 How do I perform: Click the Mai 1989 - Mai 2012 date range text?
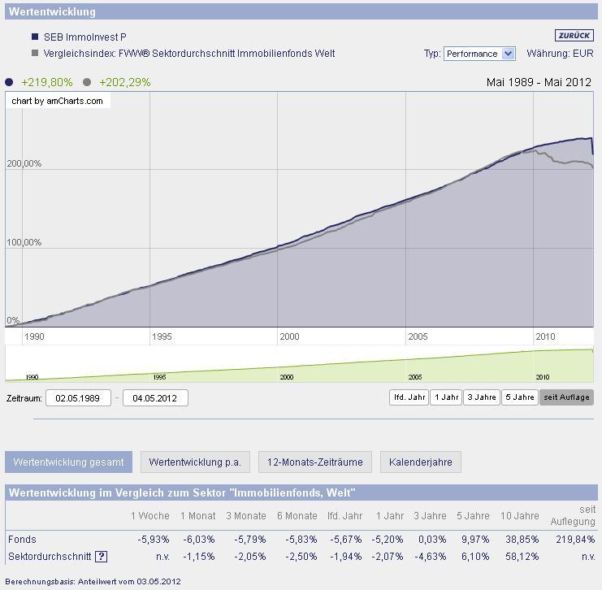click(539, 82)
